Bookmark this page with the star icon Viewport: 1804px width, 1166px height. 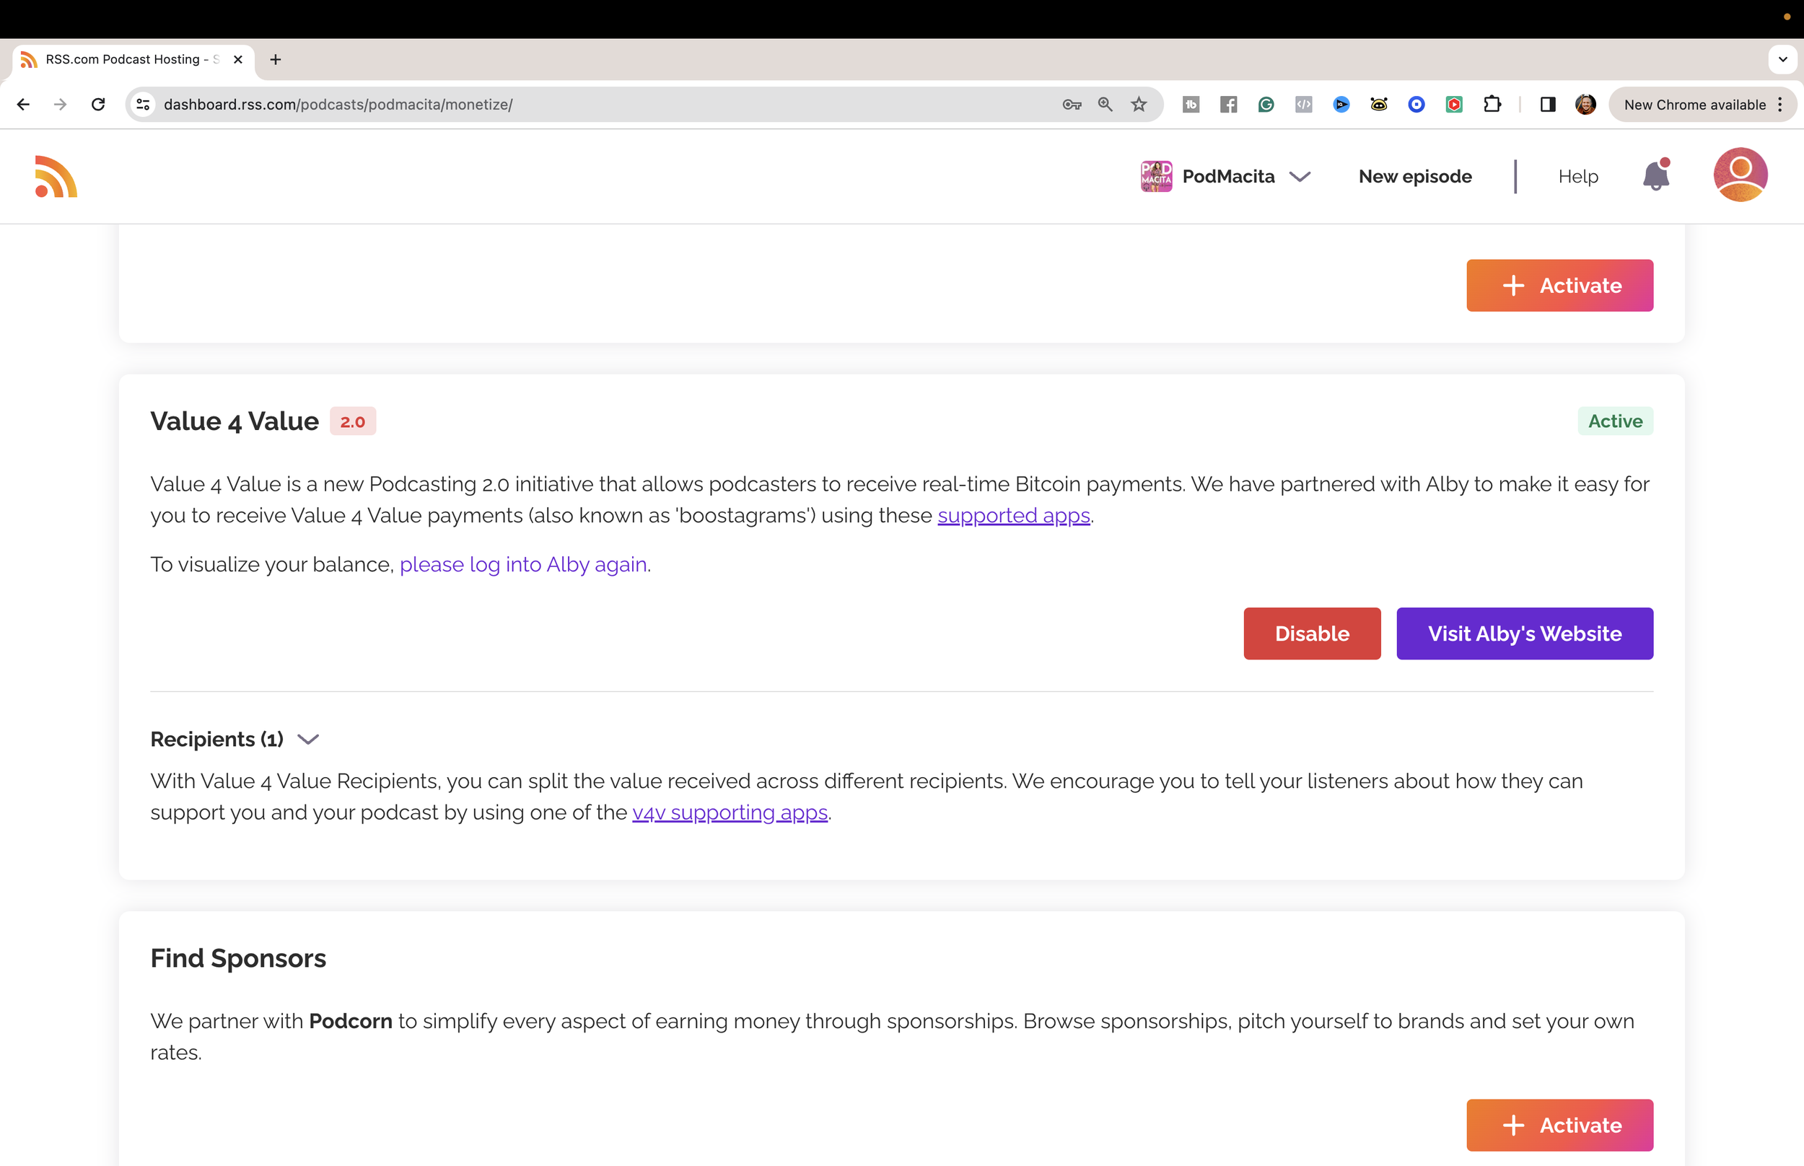[x=1139, y=105]
